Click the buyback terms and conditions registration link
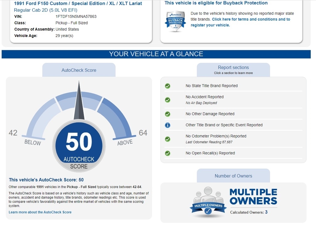This screenshot has height=232, width=316. coord(240,22)
